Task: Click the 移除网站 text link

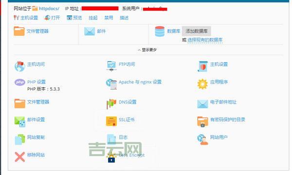Action: coord(36,155)
